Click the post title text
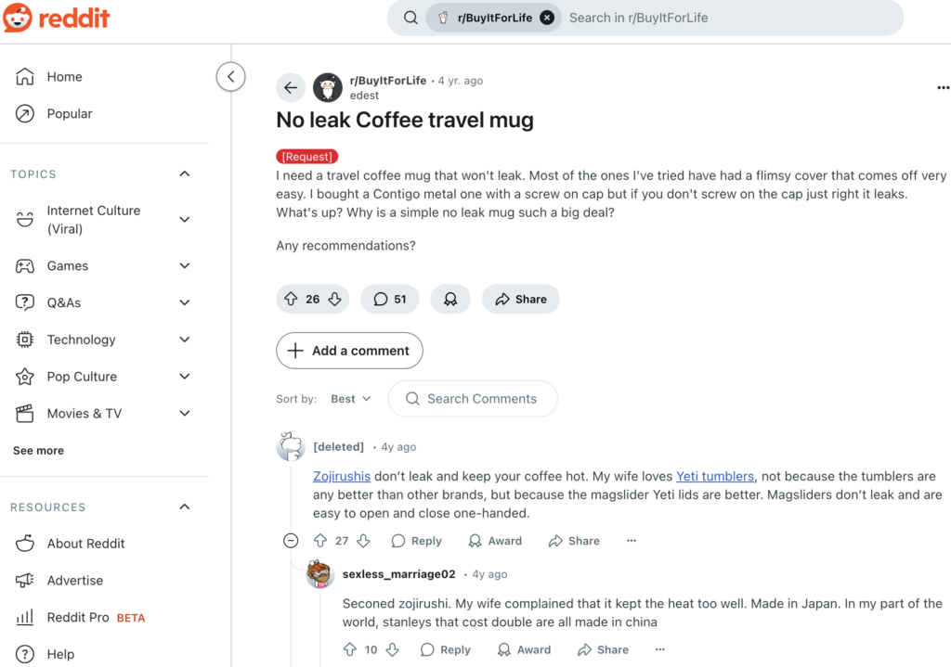951x667 pixels. (x=405, y=120)
